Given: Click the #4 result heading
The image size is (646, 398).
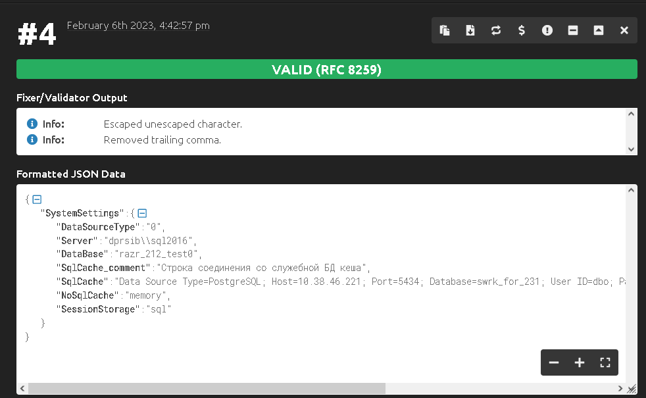Looking at the screenshot, I should 37,34.
